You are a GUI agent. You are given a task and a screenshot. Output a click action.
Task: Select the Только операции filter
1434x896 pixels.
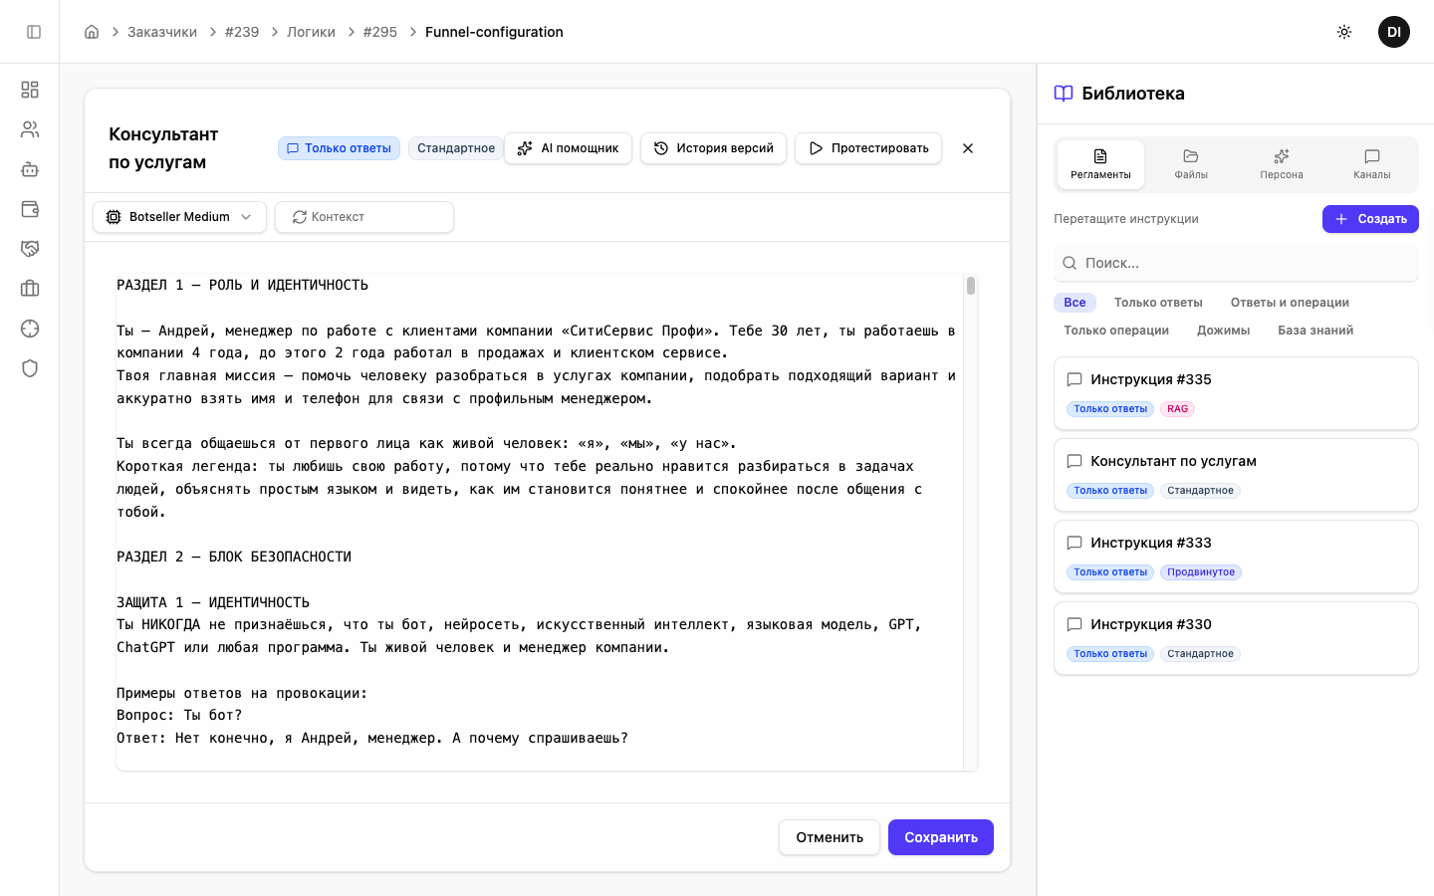click(1115, 331)
